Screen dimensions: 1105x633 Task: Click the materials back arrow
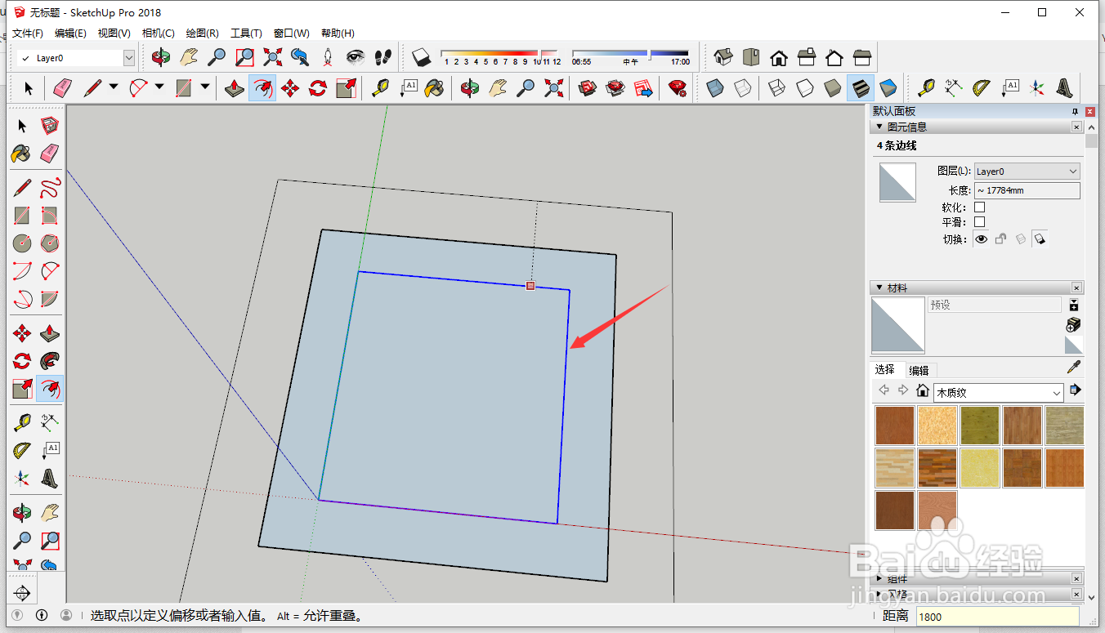click(x=884, y=390)
